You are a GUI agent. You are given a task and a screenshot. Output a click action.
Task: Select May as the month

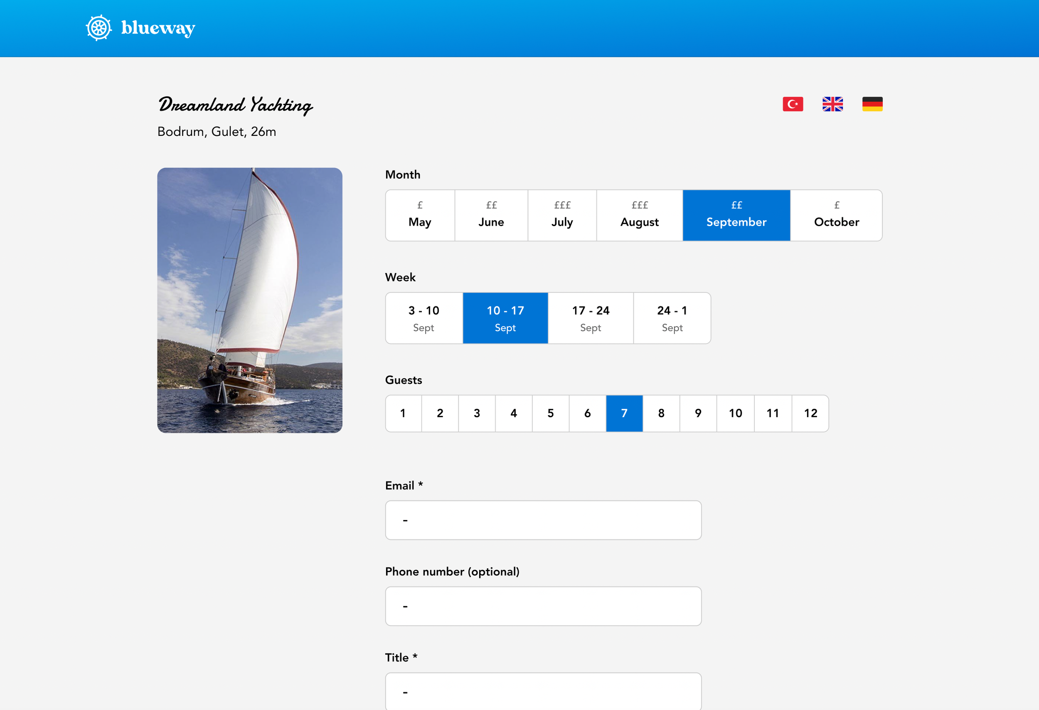(420, 215)
